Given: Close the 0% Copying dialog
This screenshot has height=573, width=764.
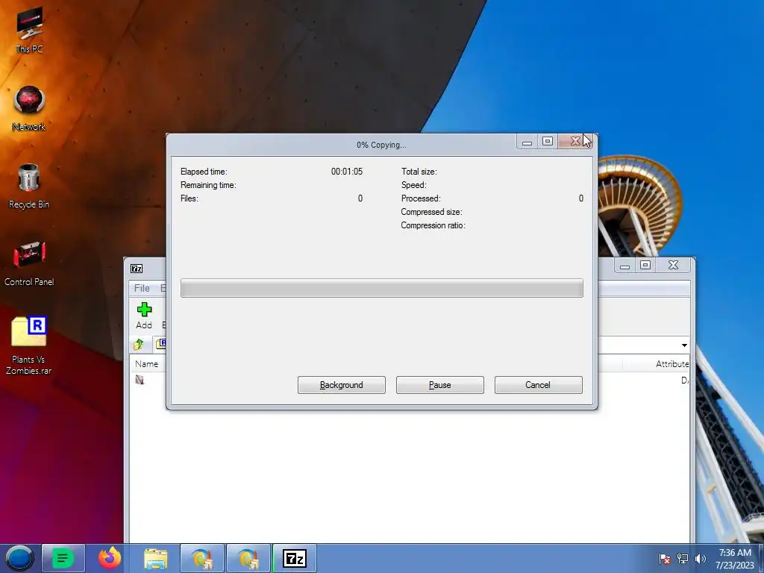Looking at the screenshot, I should click(x=575, y=141).
